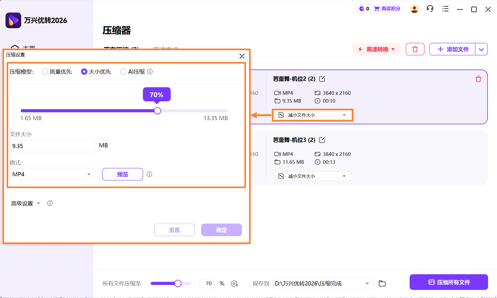Confirm settings with the 确定 button
Screen dimensions: 497x298
[221, 230]
